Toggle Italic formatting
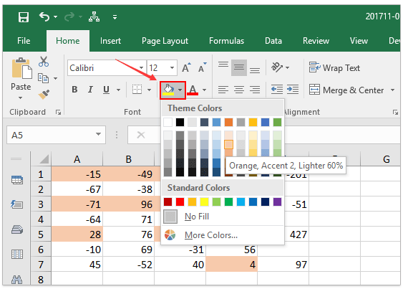 tap(90, 90)
